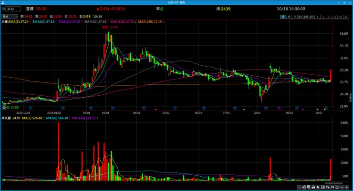Switch to the weekly (週) period tab
The width and height of the screenshot is (353, 191).
coord(289,17)
